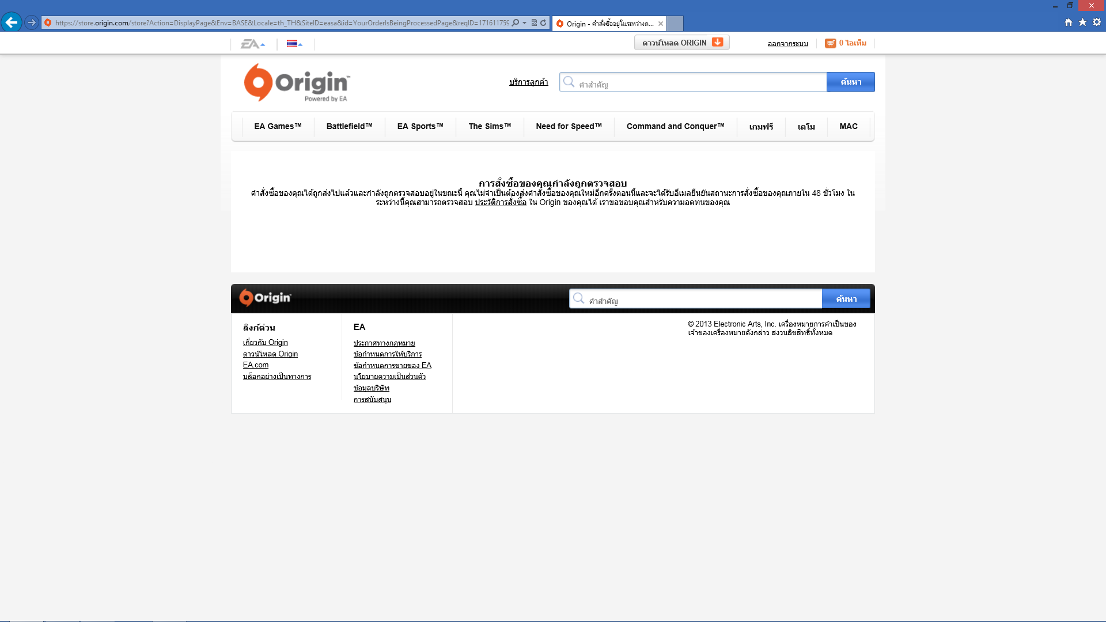The image size is (1106, 622).
Task: Click the browser Back arrow button
Action: (x=12, y=22)
